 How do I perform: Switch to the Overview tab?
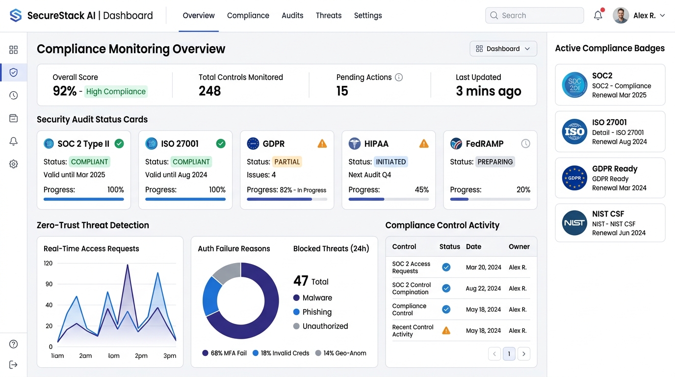click(199, 15)
